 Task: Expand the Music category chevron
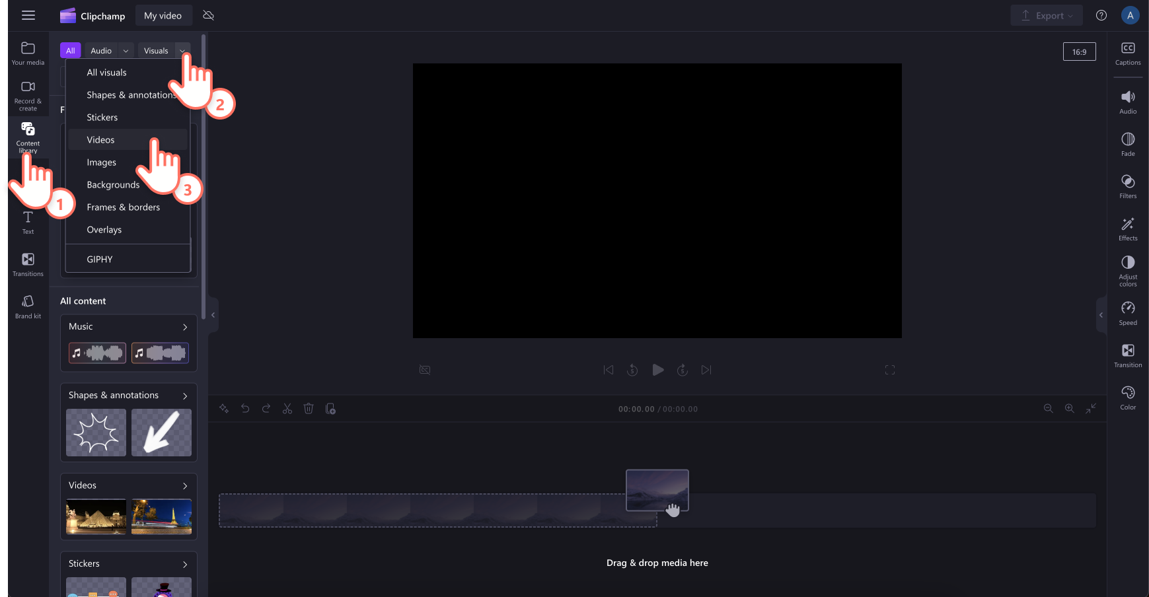(185, 327)
